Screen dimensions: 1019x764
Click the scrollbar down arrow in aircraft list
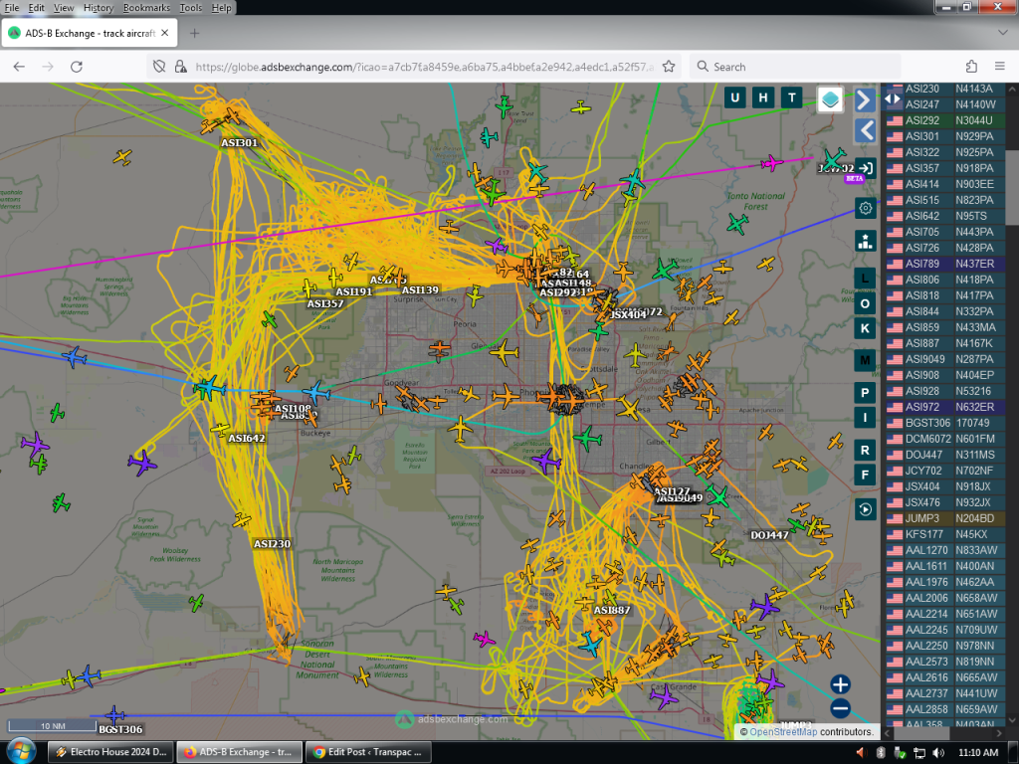pyautogui.click(x=1012, y=720)
